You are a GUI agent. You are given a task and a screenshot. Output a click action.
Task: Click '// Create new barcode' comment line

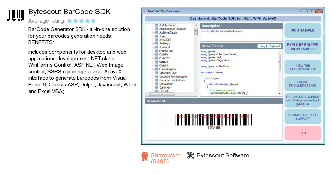tap(222, 90)
